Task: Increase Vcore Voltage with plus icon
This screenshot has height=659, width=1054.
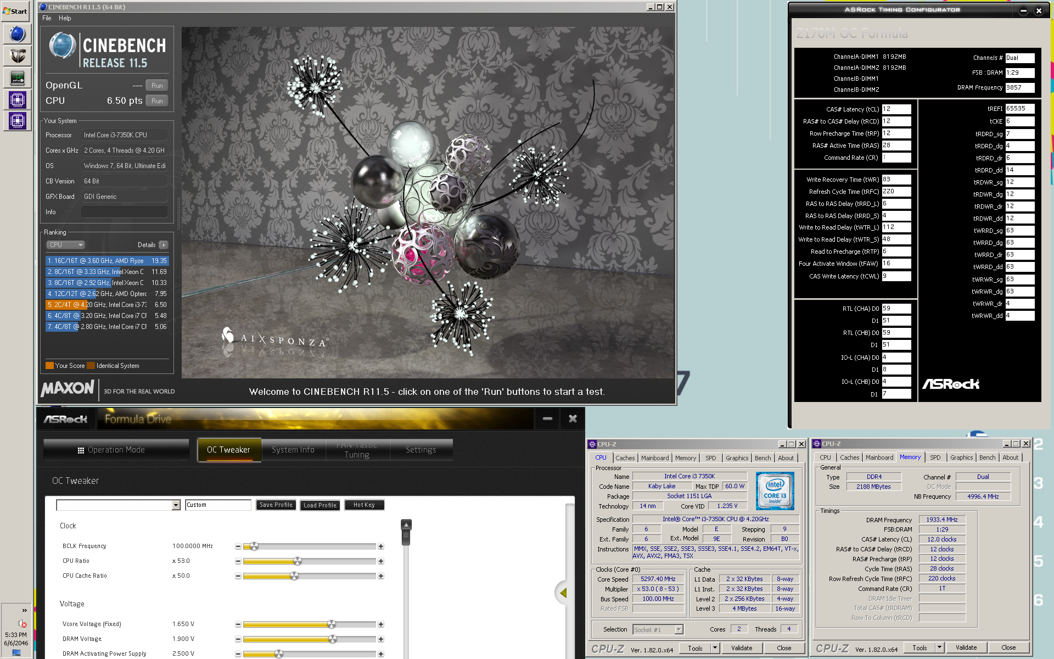Action: [x=380, y=624]
